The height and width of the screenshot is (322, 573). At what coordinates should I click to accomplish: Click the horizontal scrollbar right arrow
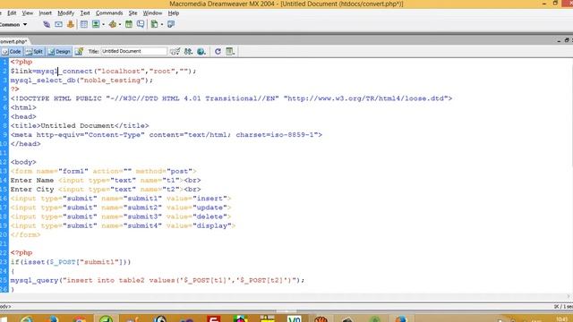[569, 296]
